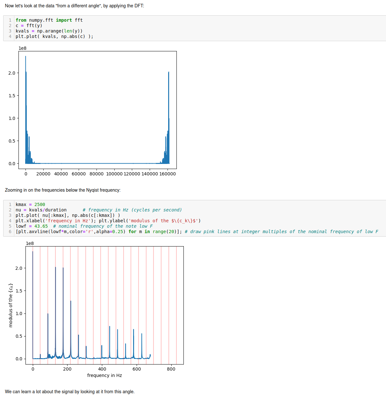Click the "160000" tick label on first plot
The image size is (386, 398).
coord(168,174)
